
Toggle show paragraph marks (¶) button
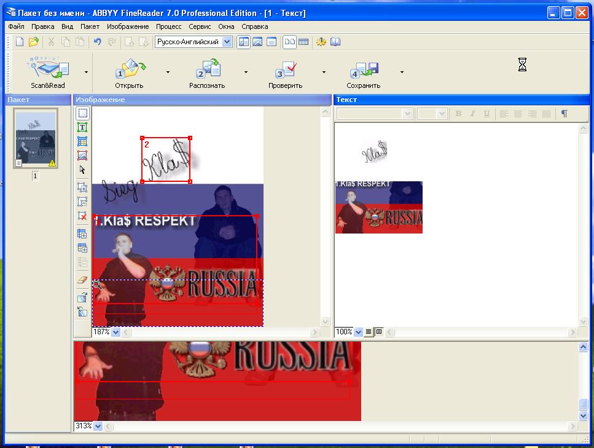[x=564, y=114]
